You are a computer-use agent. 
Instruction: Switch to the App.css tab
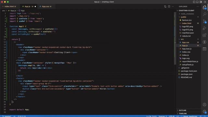pos(45,6)
